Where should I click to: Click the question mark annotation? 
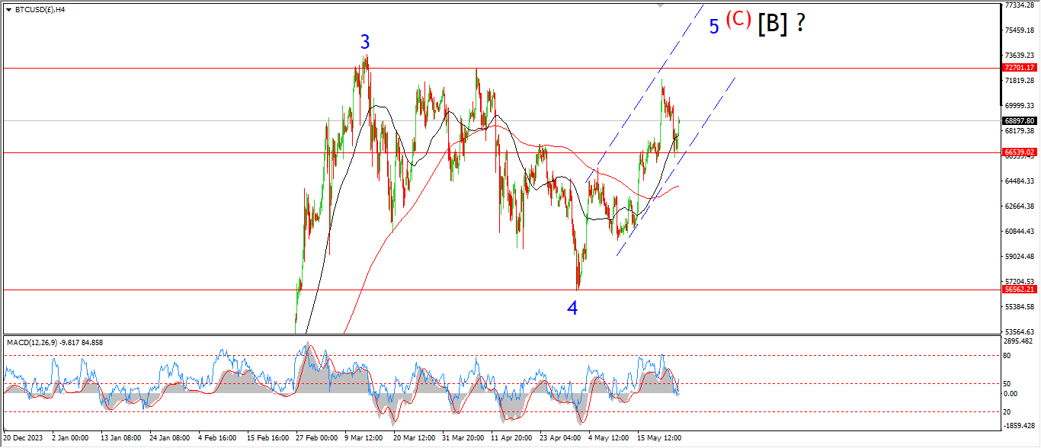[800, 24]
